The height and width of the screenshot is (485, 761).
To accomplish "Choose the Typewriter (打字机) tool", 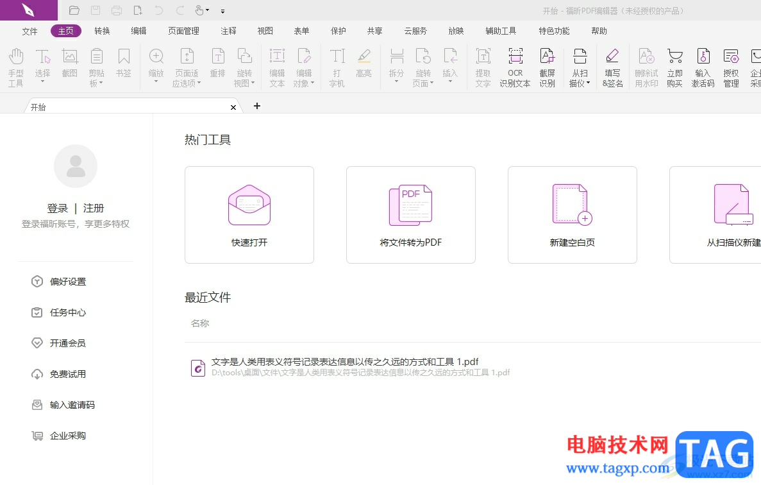I will (x=337, y=67).
